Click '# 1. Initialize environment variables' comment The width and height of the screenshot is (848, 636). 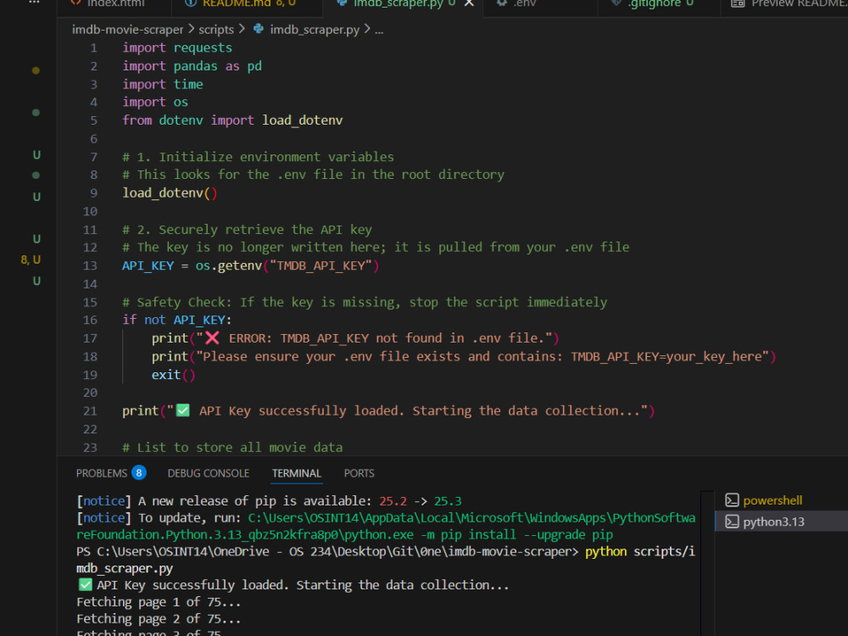(x=258, y=157)
